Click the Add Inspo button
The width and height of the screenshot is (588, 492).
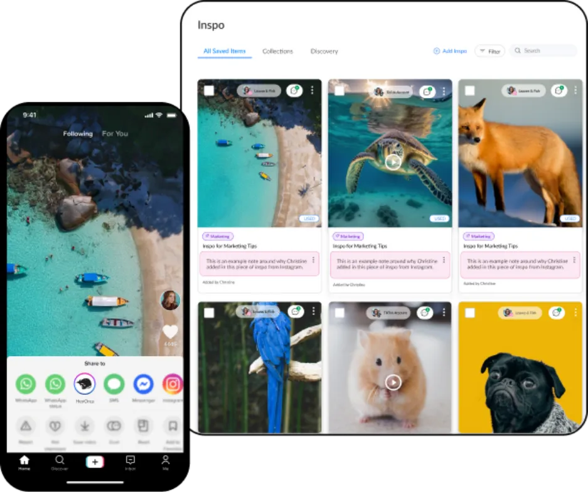(450, 51)
